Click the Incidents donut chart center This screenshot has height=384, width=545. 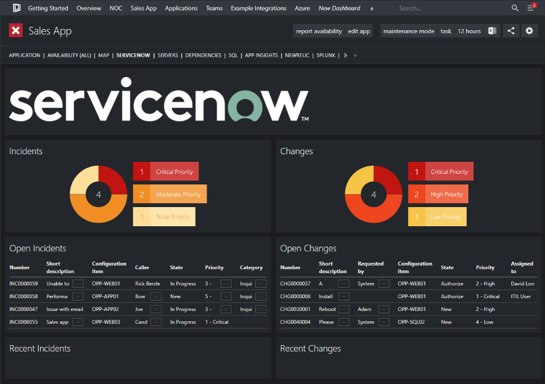(x=99, y=194)
